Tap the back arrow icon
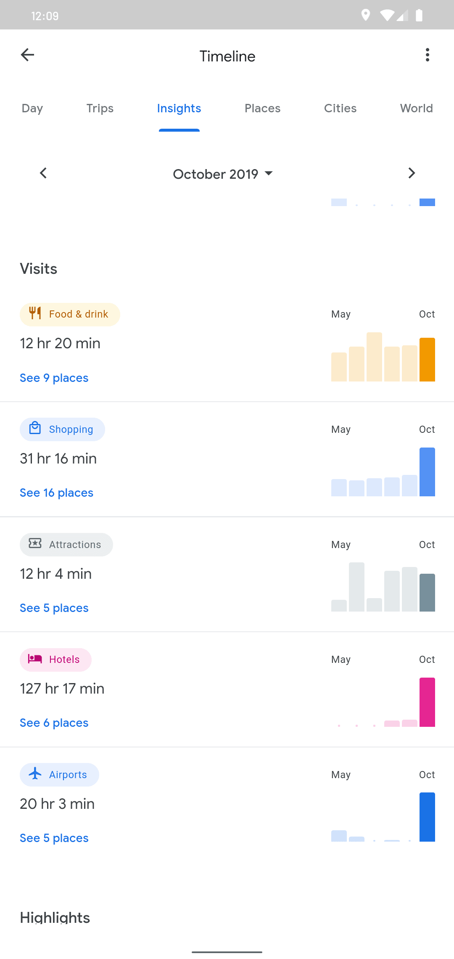 pos(27,55)
